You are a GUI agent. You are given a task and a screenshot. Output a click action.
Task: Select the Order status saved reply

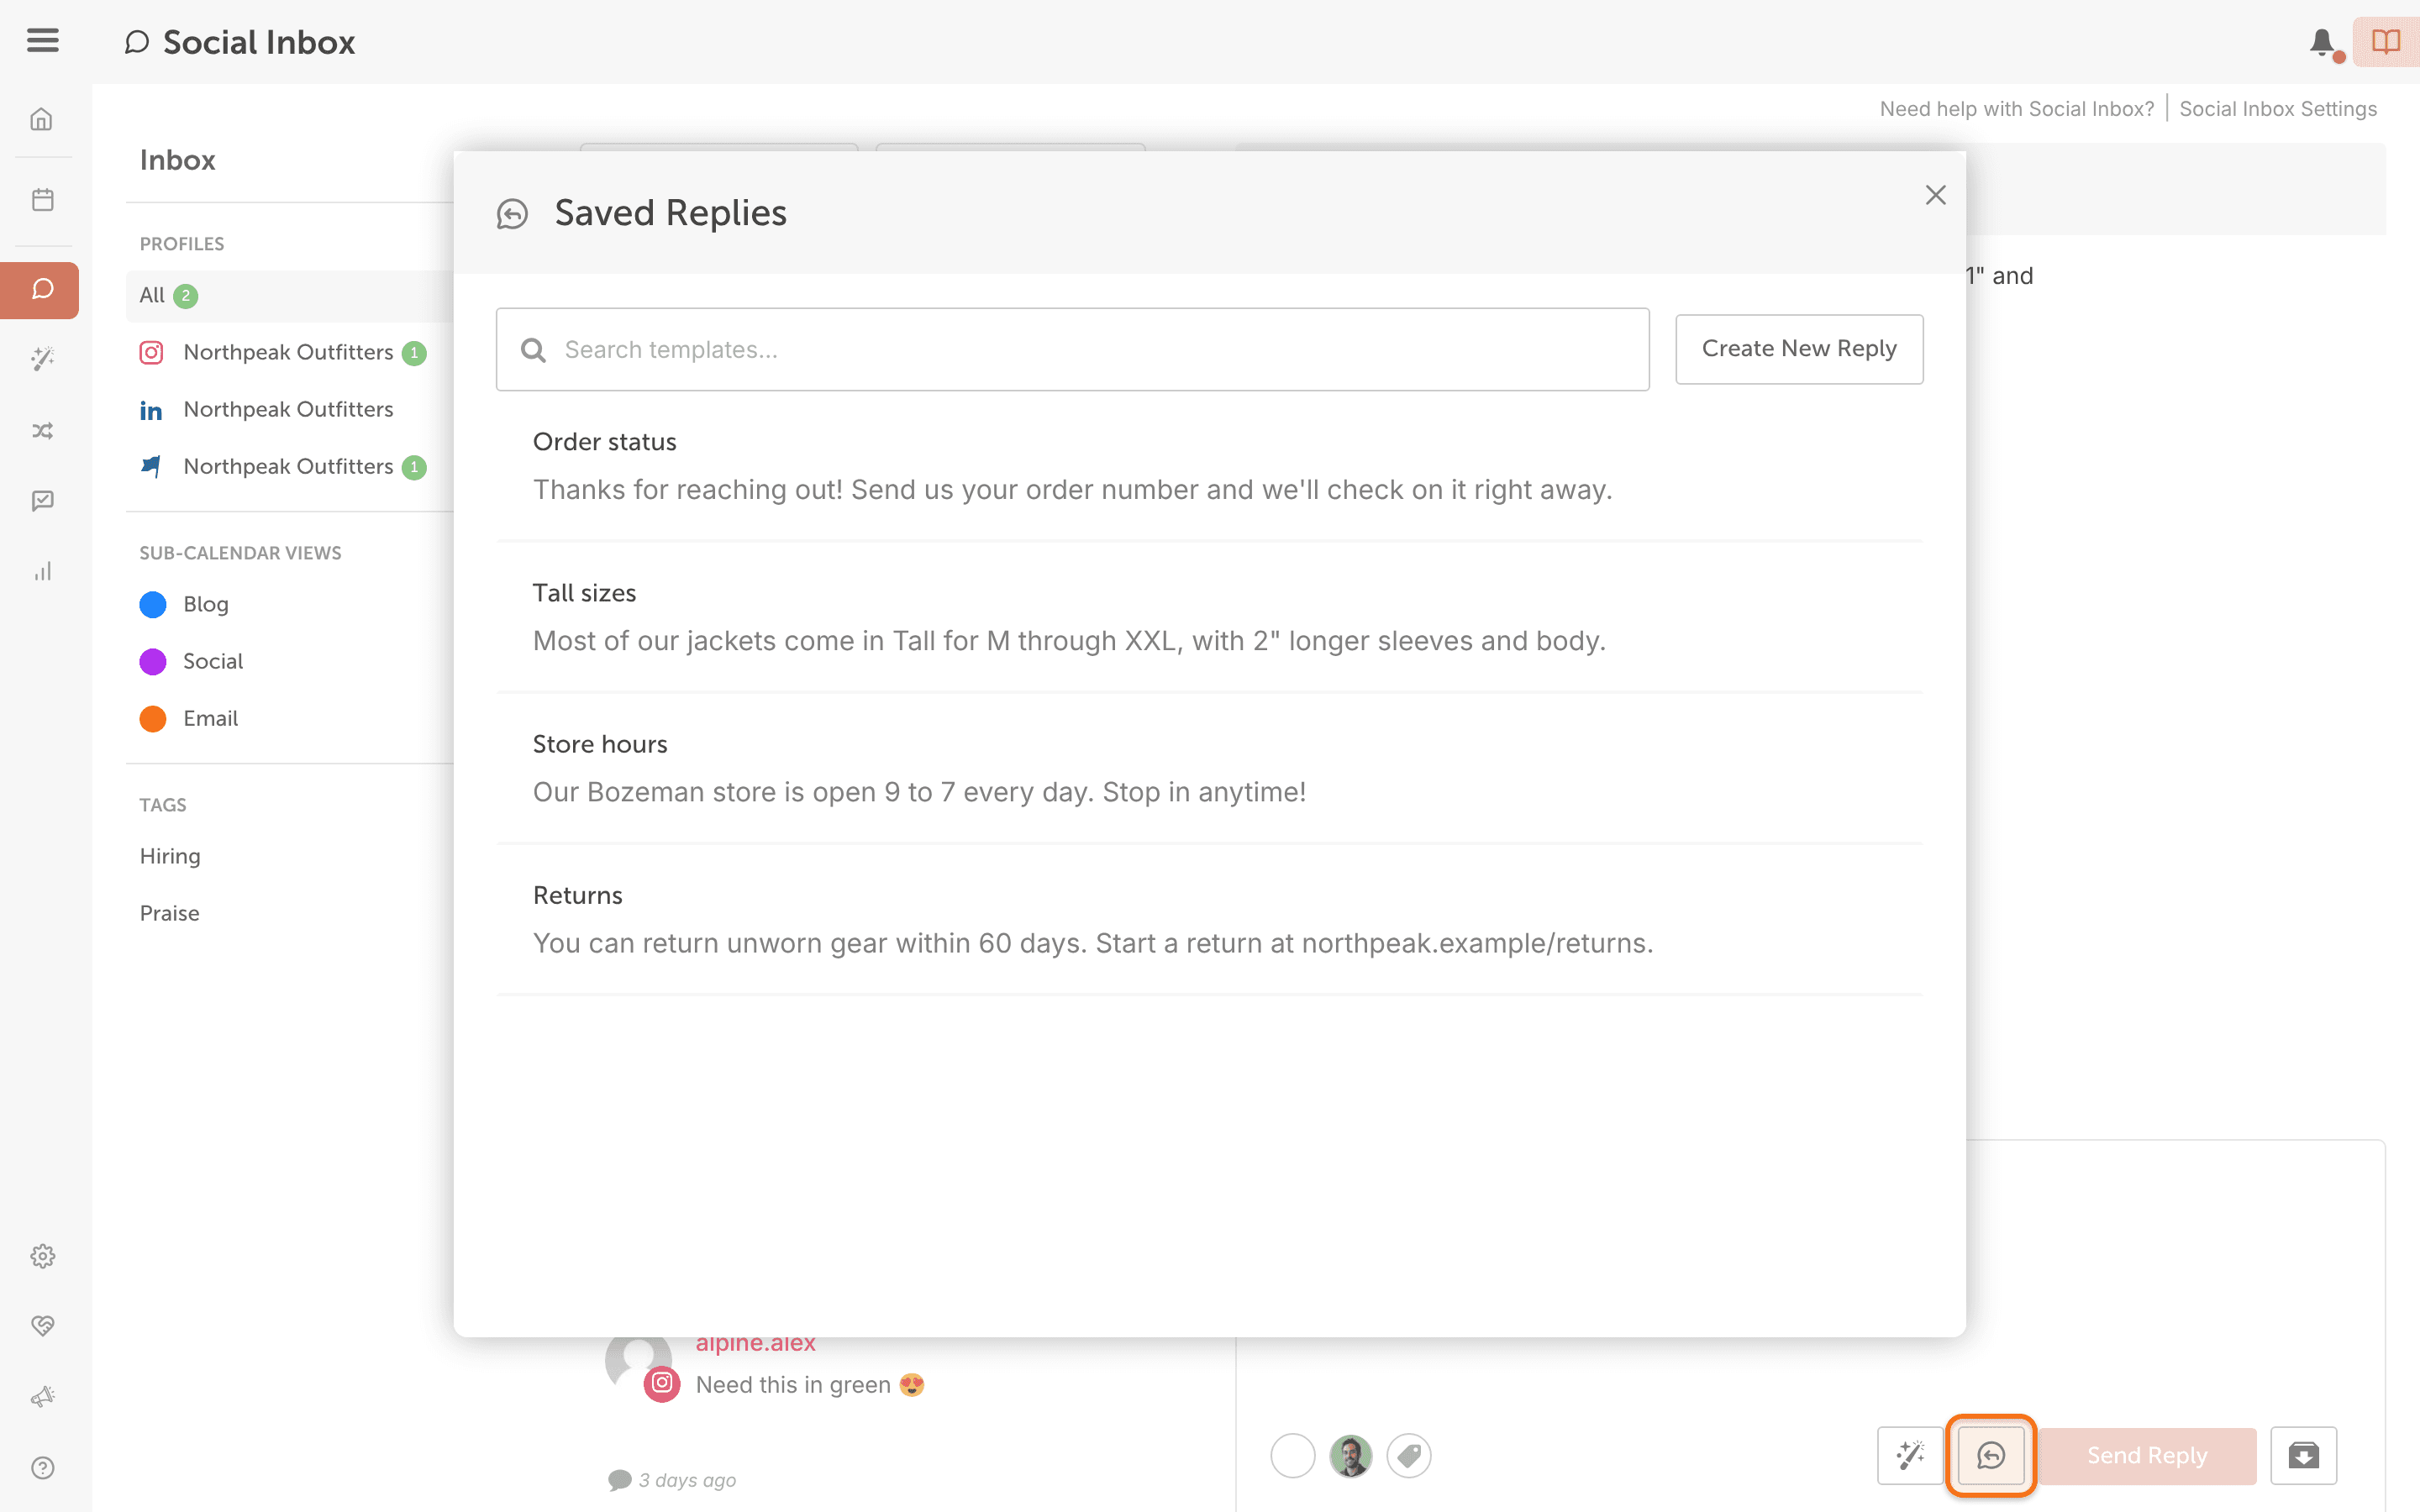coord(1210,466)
